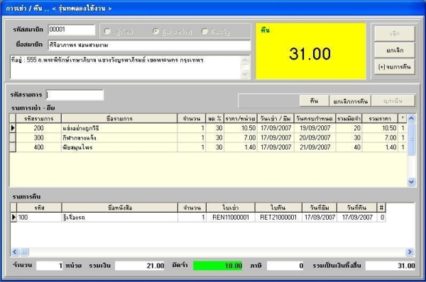Focus the รหัสรายการ input field
Viewport: 426px width, 282px height.
75,95
